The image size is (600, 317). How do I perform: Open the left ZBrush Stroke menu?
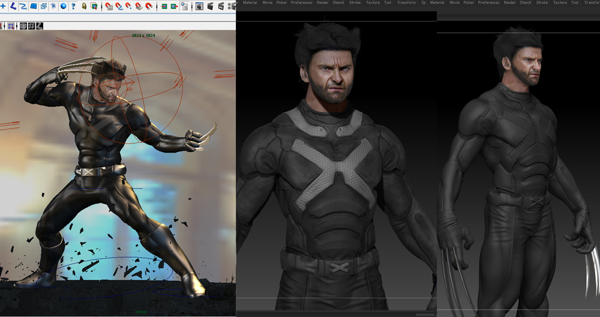(355, 2)
